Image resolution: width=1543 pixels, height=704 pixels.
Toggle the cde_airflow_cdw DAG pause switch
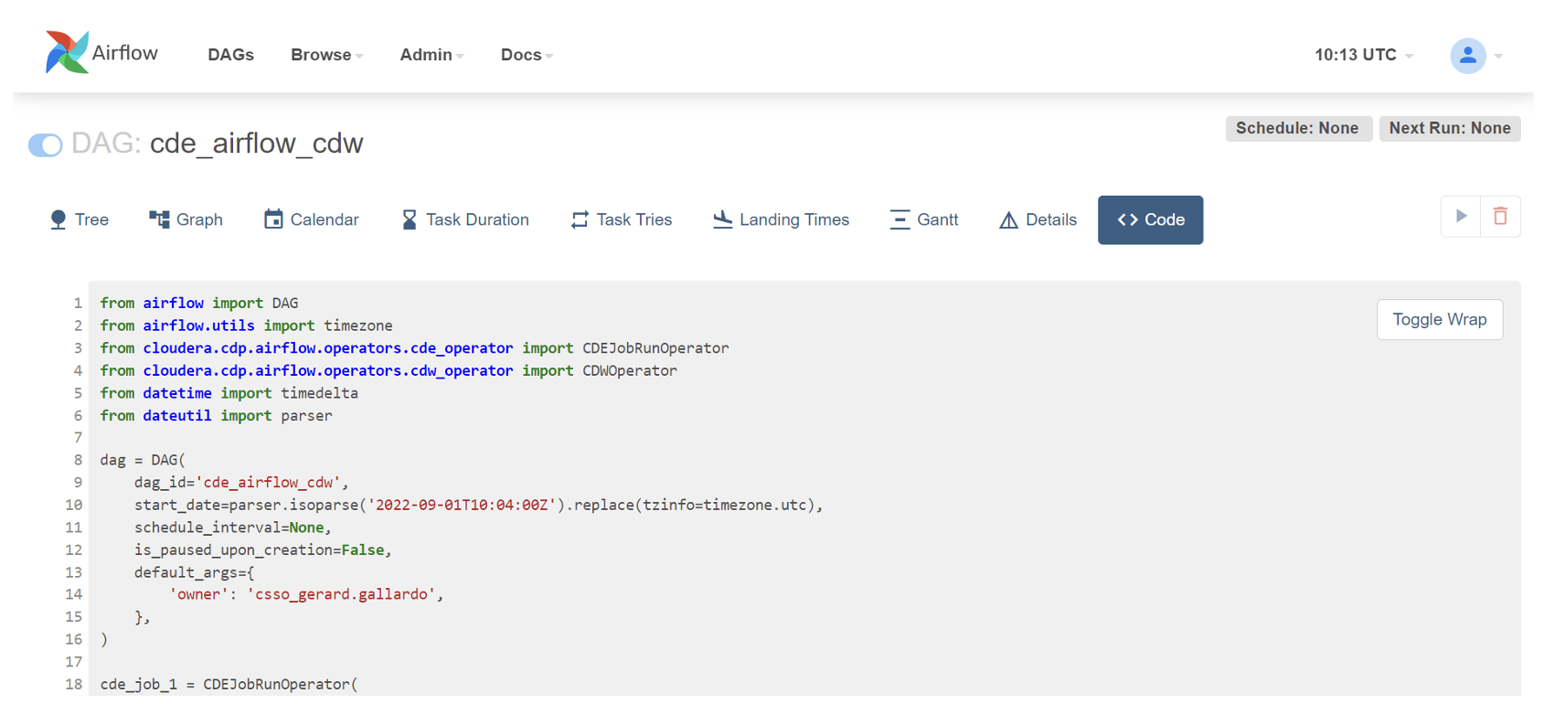(x=45, y=144)
